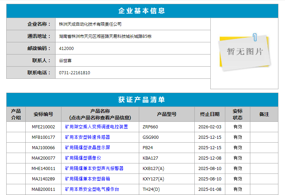Select product model TH24(D)

pyautogui.click(x=151, y=189)
